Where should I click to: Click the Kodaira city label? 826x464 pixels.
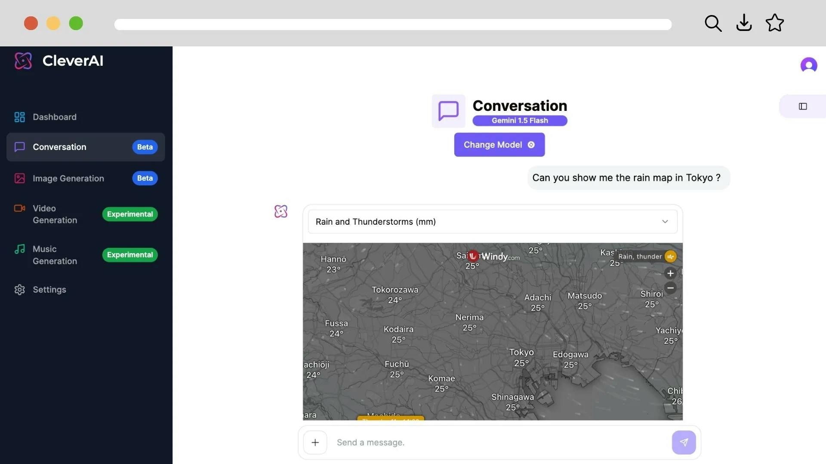(398, 330)
